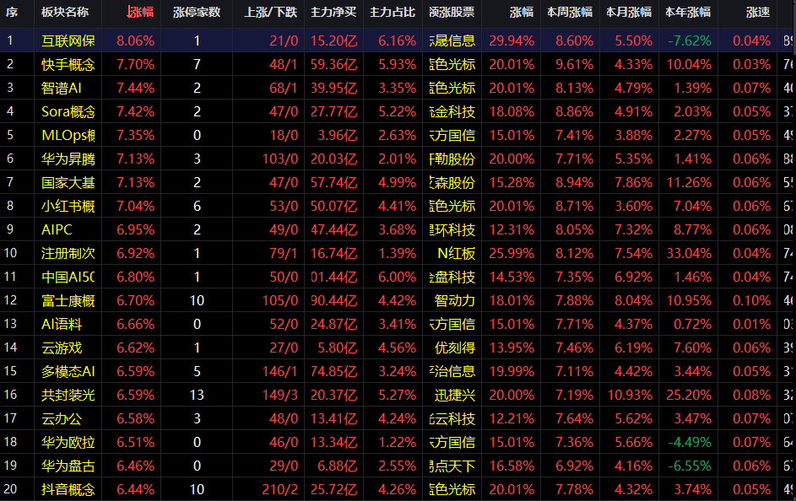The width and height of the screenshot is (796, 501).
Task: Select the 富士康概 sector name
Action: (68, 300)
